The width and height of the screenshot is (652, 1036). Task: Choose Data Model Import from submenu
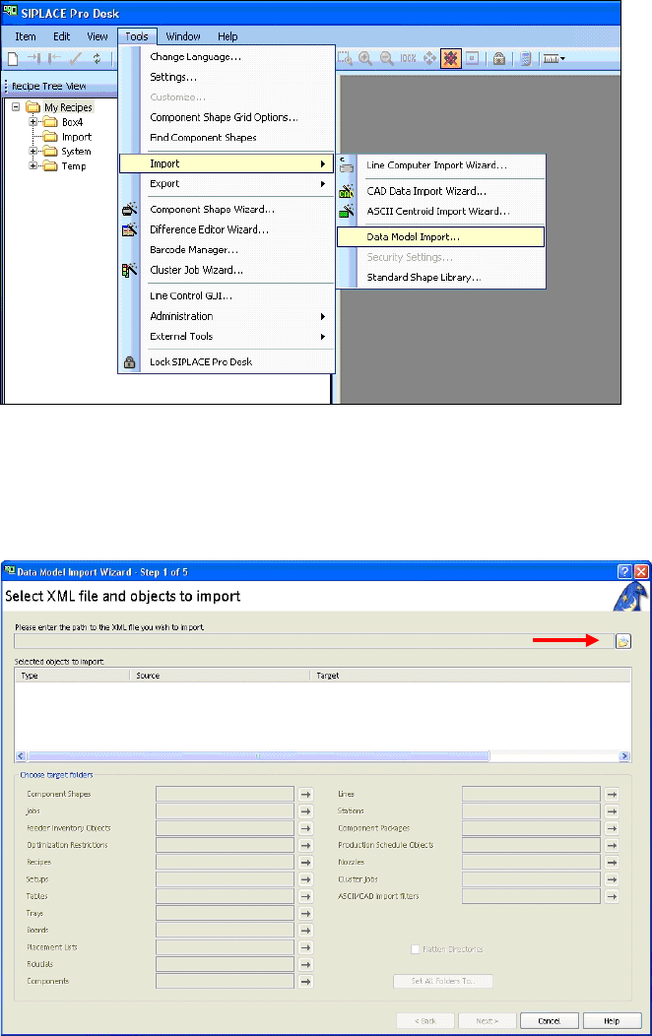click(440, 236)
